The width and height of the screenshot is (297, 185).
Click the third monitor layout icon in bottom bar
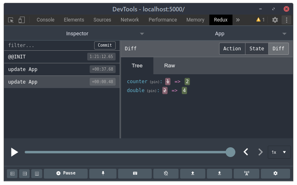(x=37, y=174)
